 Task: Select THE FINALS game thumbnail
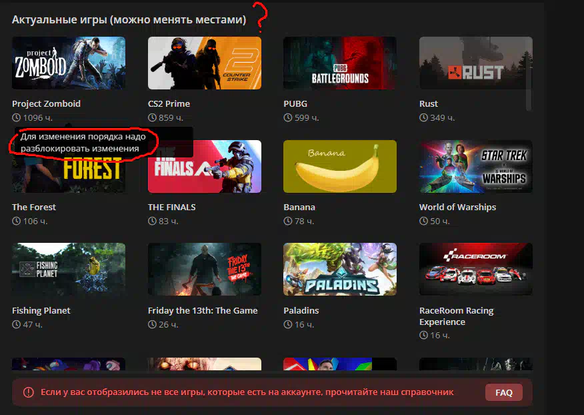click(x=205, y=166)
